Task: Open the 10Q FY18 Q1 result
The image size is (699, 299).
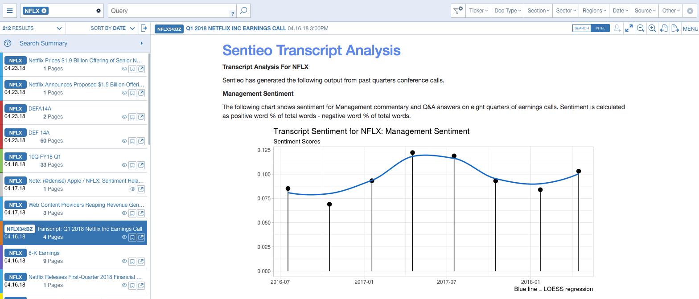Action: click(45, 157)
